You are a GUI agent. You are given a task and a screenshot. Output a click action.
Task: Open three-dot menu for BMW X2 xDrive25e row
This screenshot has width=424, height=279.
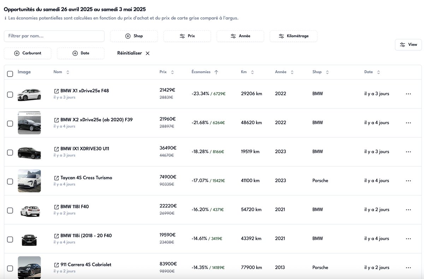point(408,123)
